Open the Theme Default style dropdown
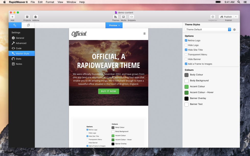The image size is (250, 156). [x=208, y=30]
